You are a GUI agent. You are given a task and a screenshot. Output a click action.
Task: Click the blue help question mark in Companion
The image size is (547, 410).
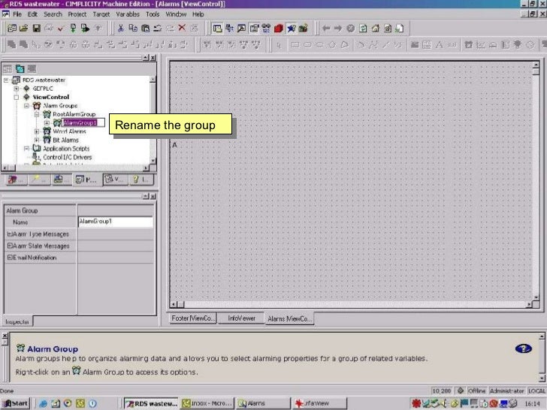coord(523,348)
